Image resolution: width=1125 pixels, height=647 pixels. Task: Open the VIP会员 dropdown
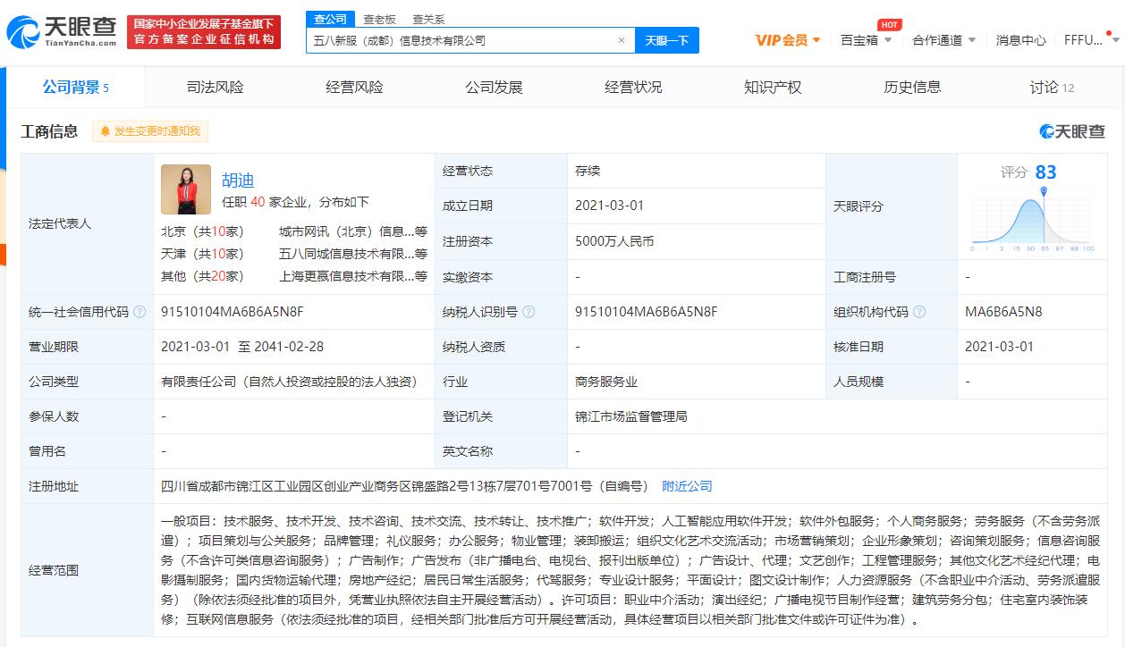click(x=788, y=40)
